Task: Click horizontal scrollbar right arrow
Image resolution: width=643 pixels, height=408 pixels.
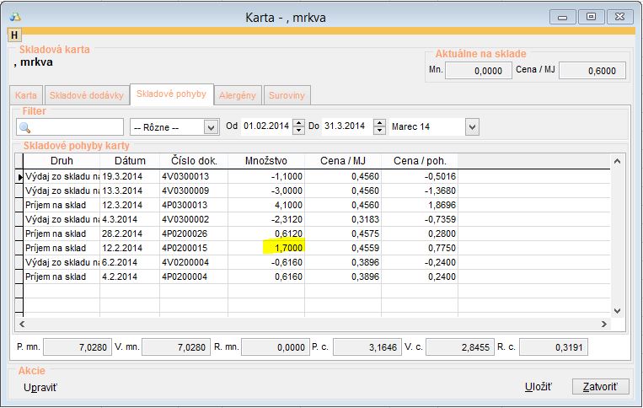Action: click(x=603, y=323)
